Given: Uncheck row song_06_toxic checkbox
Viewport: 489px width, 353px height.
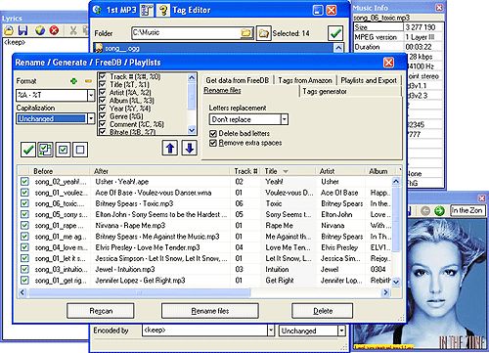Looking at the screenshot, I should pos(24,203).
